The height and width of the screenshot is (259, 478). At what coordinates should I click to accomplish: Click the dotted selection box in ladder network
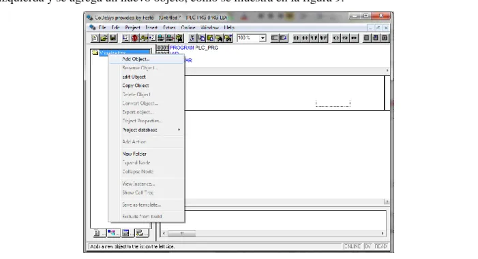[333, 103]
